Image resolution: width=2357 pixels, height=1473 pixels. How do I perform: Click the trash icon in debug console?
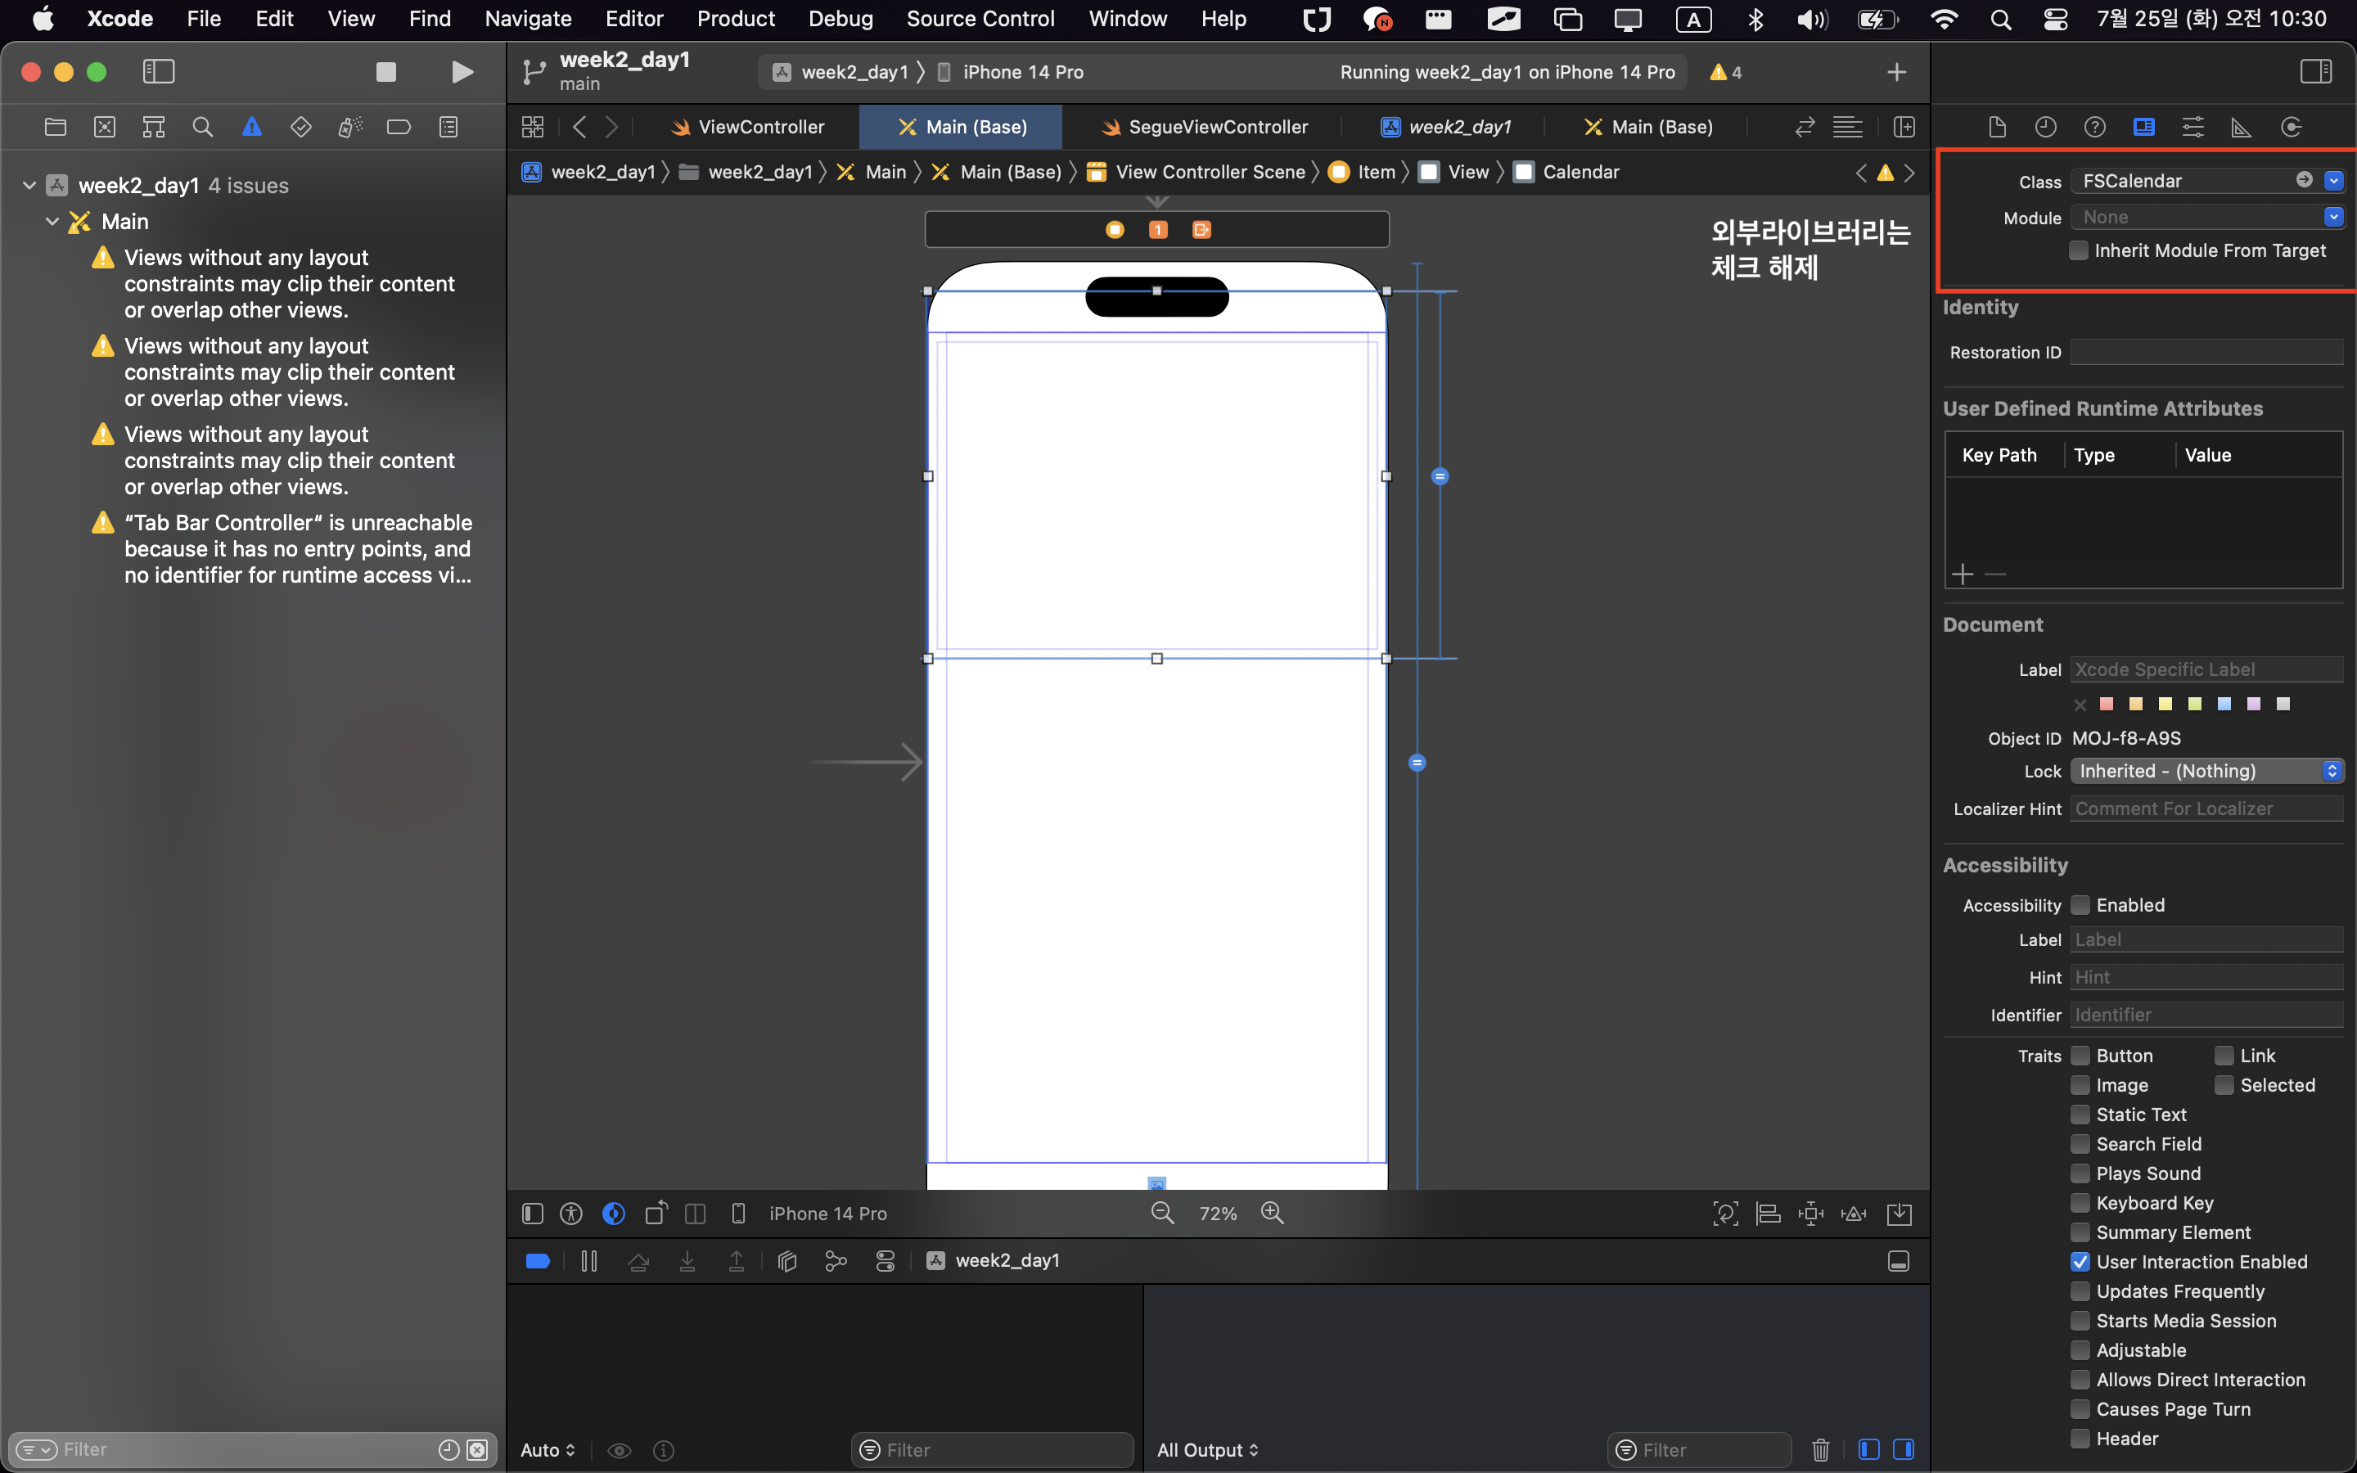pos(1819,1449)
